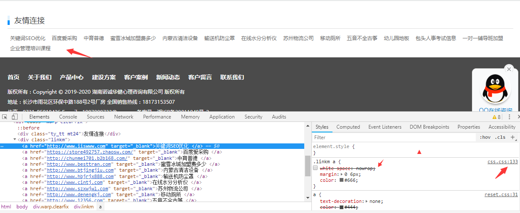Collapse the div class linkm node
The height and width of the screenshot is (213, 520).
pos(15,140)
